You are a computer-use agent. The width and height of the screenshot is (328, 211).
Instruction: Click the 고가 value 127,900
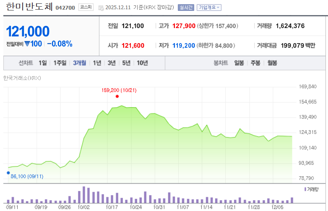(x=184, y=26)
